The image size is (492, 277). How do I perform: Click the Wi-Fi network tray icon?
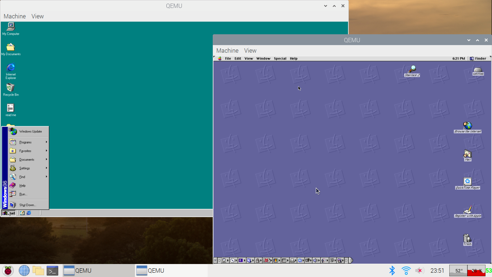pyautogui.click(x=406, y=271)
